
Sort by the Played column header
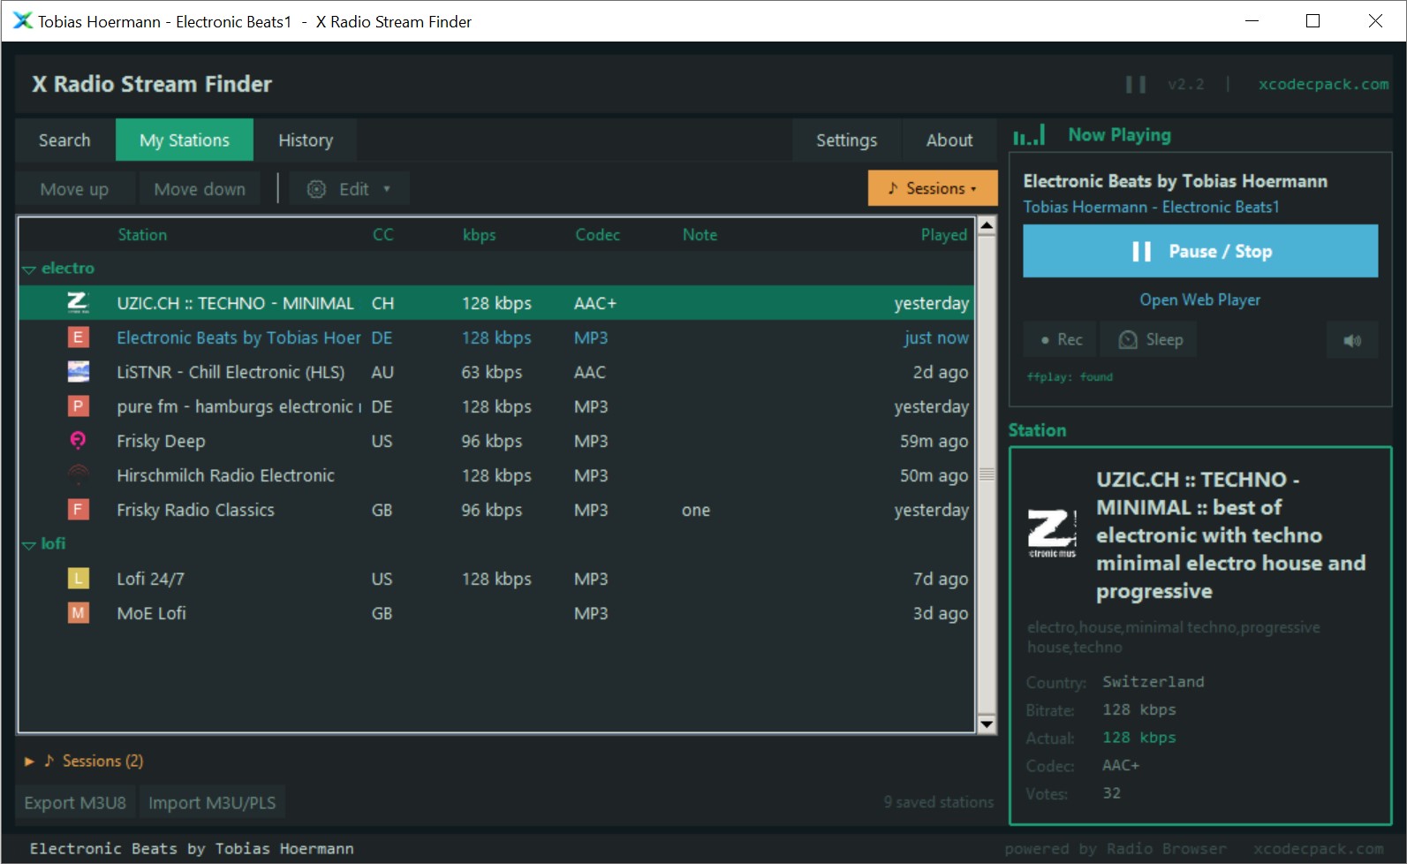click(944, 235)
